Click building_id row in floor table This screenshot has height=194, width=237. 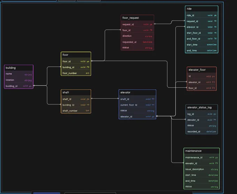point(76,67)
